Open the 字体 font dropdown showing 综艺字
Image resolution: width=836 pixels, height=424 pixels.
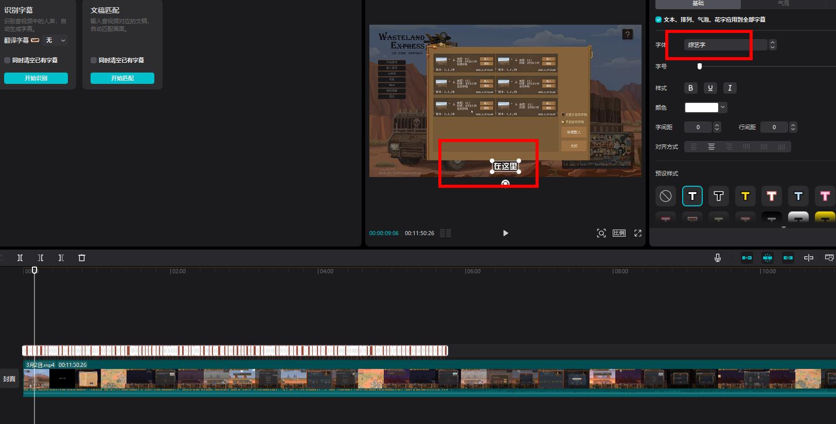click(x=725, y=45)
